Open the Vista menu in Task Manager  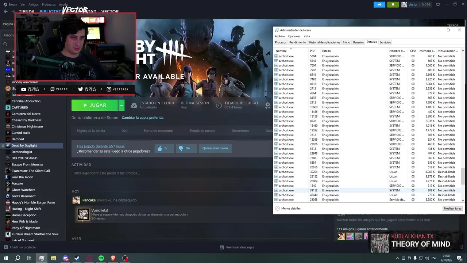(x=307, y=36)
